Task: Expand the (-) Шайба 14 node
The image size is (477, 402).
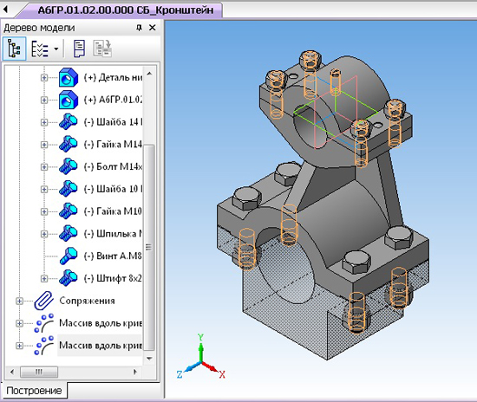Action: tap(44, 122)
